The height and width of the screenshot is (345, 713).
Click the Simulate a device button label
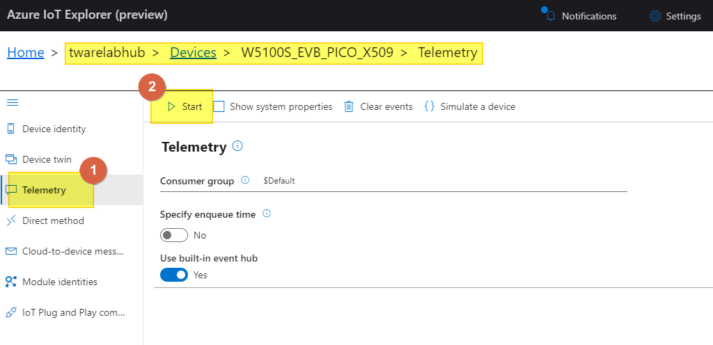[478, 106]
